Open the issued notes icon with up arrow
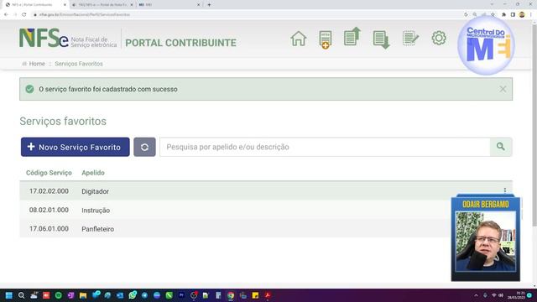 tap(352, 37)
